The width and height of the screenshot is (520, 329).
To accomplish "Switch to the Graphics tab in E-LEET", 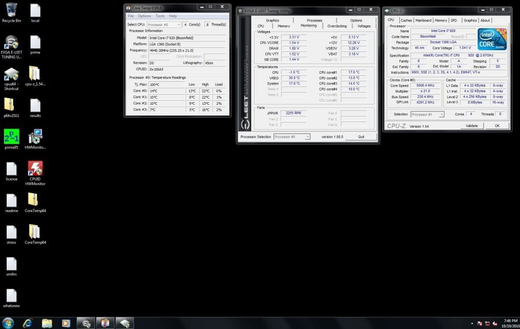I will click(x=272, y=20).
